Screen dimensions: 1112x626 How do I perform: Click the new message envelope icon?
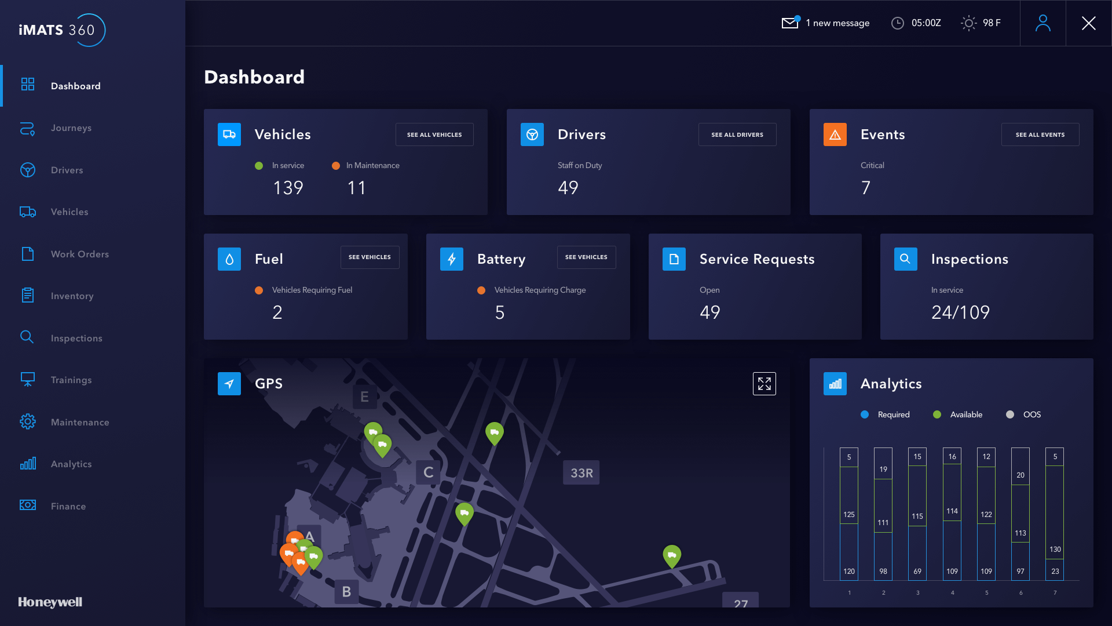click(x=789, y=23)
